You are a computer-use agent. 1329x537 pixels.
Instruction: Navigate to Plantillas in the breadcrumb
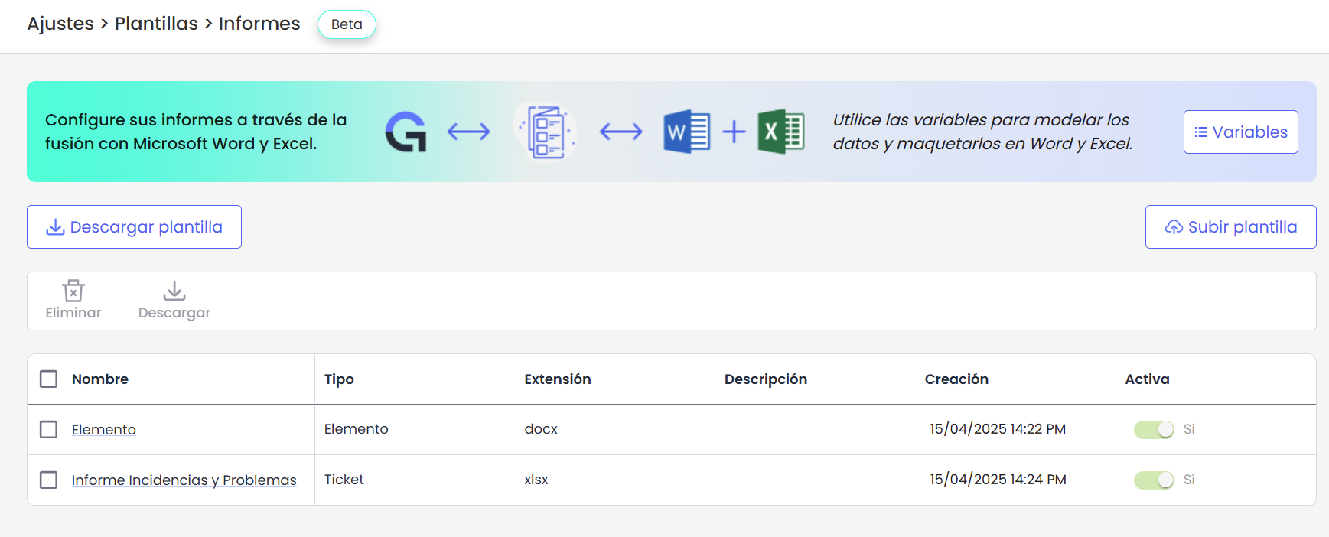(156, 24)
